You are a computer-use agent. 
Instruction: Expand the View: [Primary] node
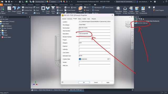1,28
